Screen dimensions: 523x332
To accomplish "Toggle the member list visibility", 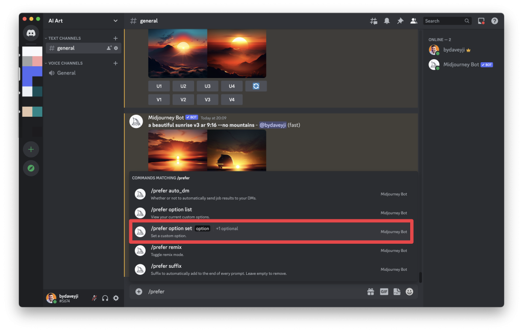I will 414,21.
